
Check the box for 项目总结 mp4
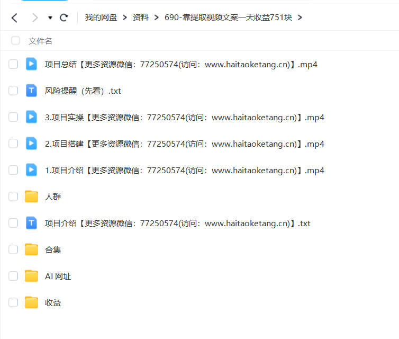[13, 64]
